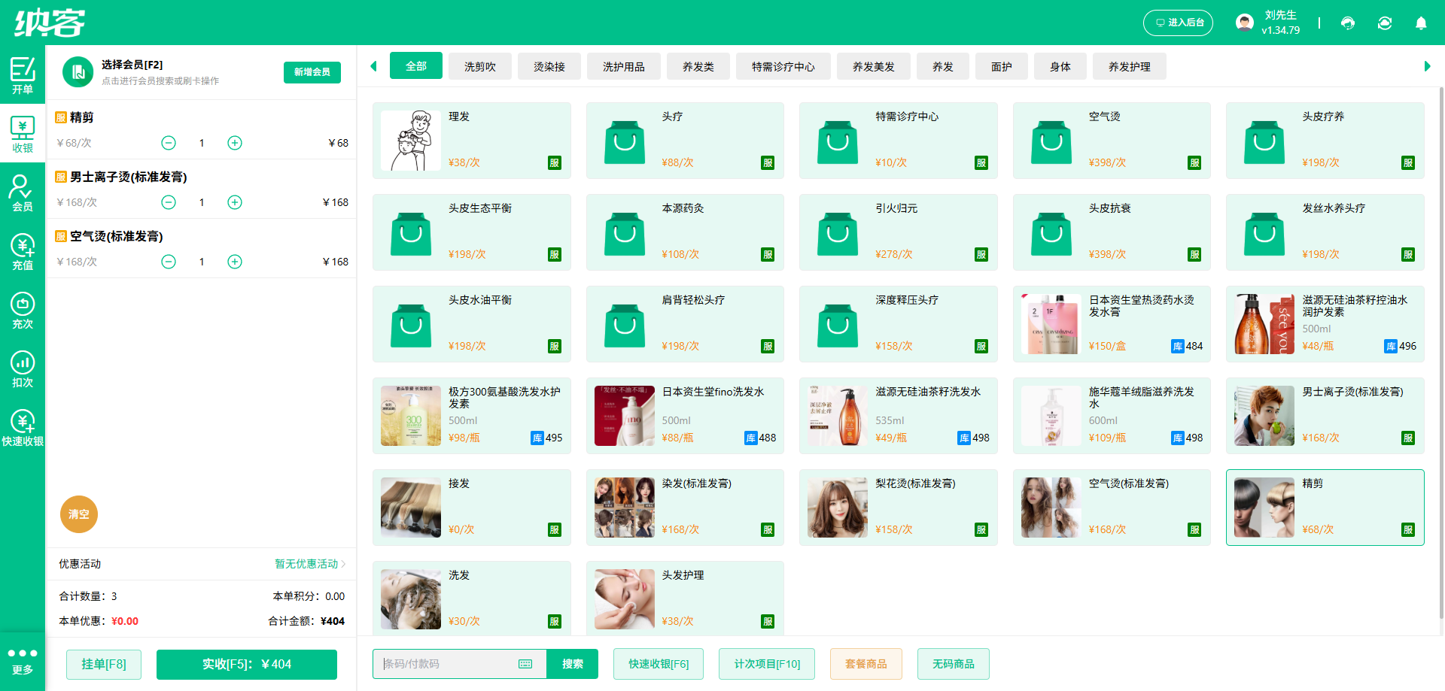
Task: Add 头皮疗养 service card to order
Action: point(1325,141)
